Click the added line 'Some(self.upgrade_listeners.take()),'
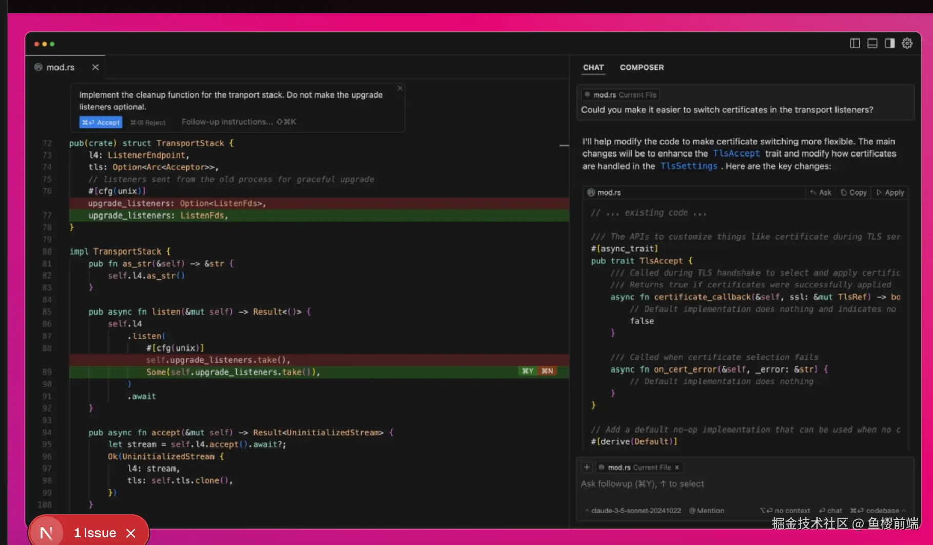The width and height of the screenshot is (933, 545). 319,372
